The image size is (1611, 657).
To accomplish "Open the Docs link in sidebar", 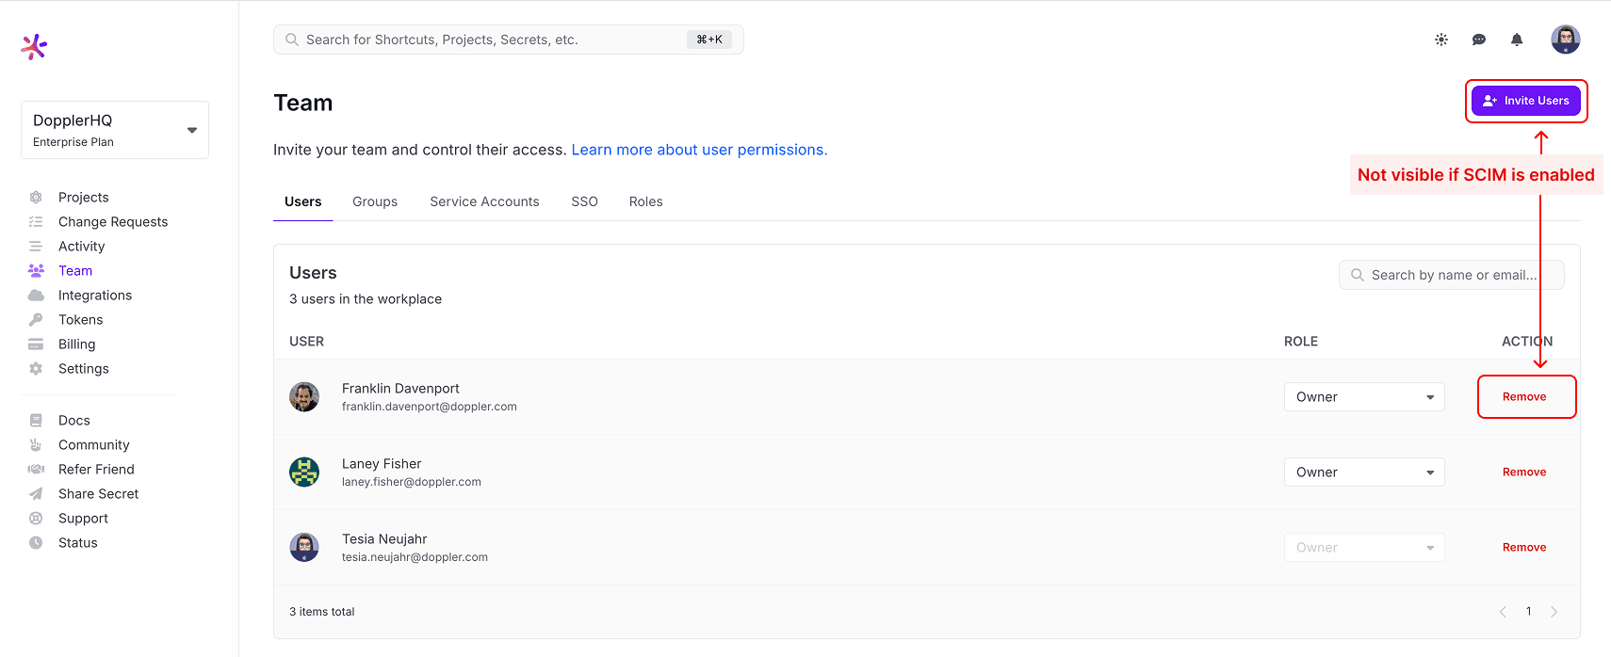I will coord(74,420).
